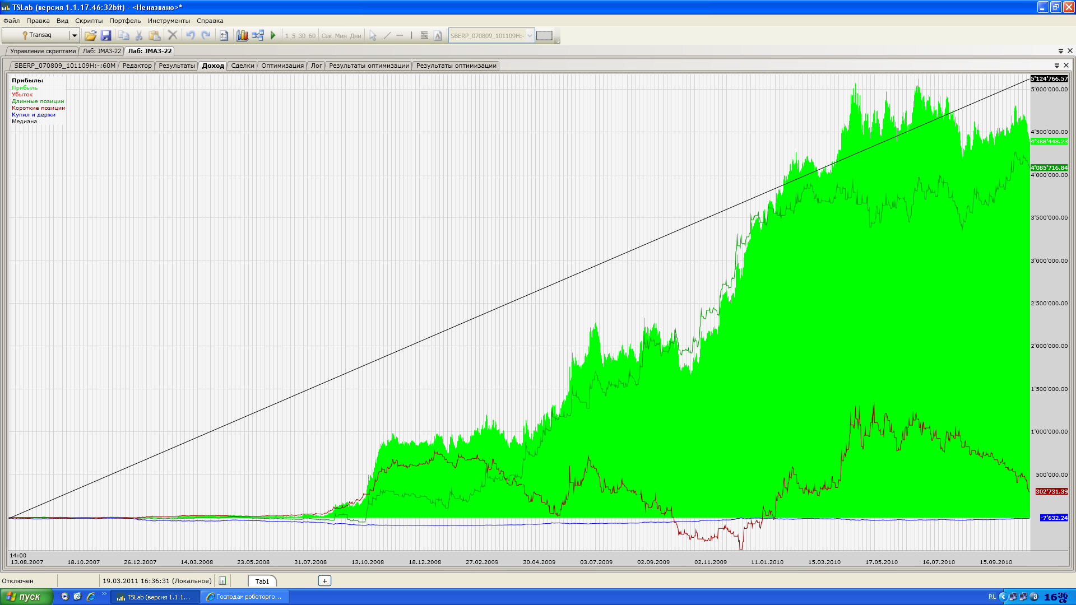
Task: Click the bar chart icon in toolbar
Action: [242, 35]
